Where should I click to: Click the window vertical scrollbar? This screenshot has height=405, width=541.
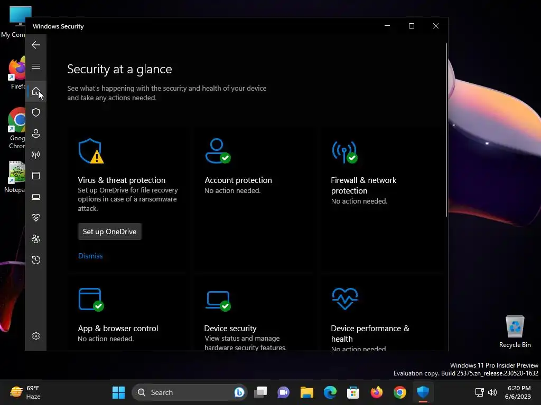click(446, 130)
